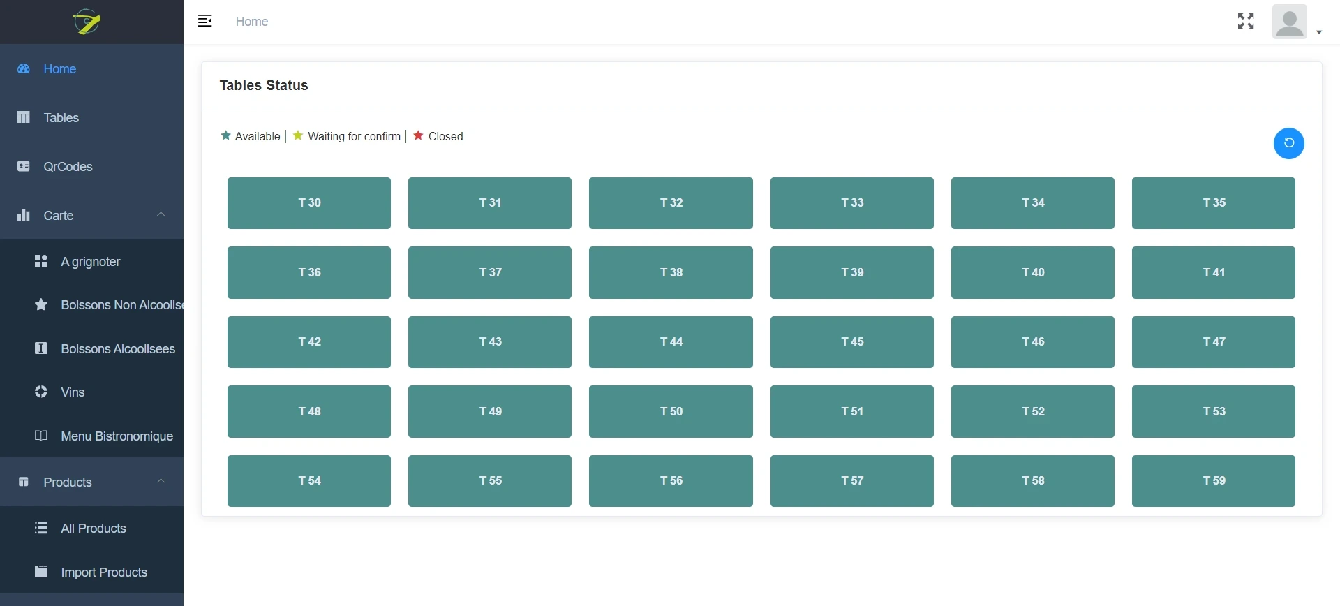Click the Tables grid icon in sidebar
Image resolution: width=1340 pixels, height=606 pixels.
pyautogui.click(x=24, y=117)
